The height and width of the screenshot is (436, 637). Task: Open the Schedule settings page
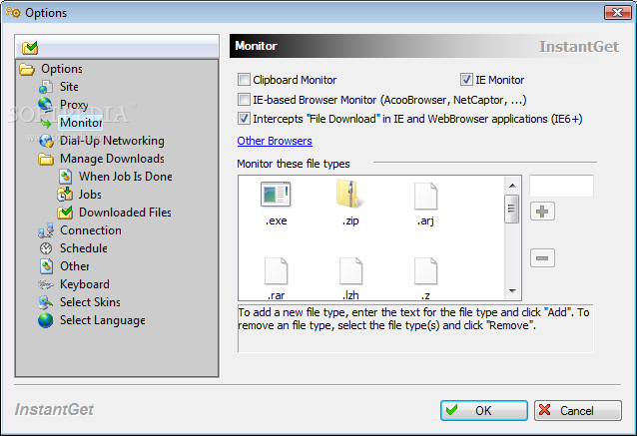pos(84,248)
